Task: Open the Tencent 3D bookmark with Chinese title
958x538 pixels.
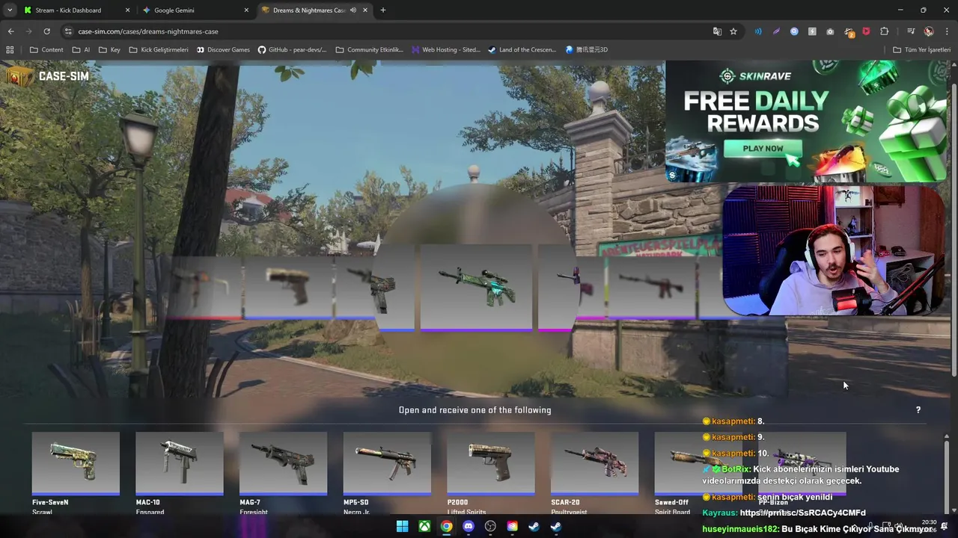Action: pos(587,50)
